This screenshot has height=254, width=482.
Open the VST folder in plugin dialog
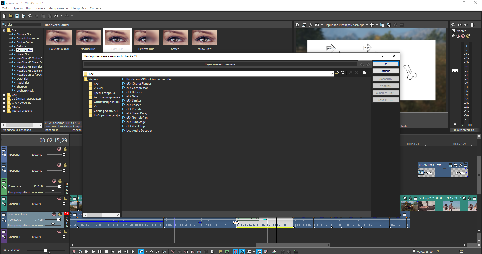(x=96, y=106)
